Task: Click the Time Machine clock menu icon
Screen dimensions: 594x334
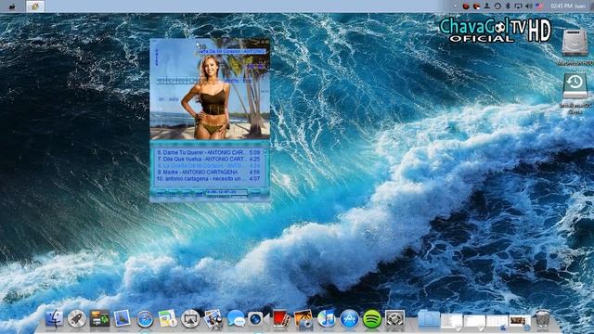Action: 497,6
